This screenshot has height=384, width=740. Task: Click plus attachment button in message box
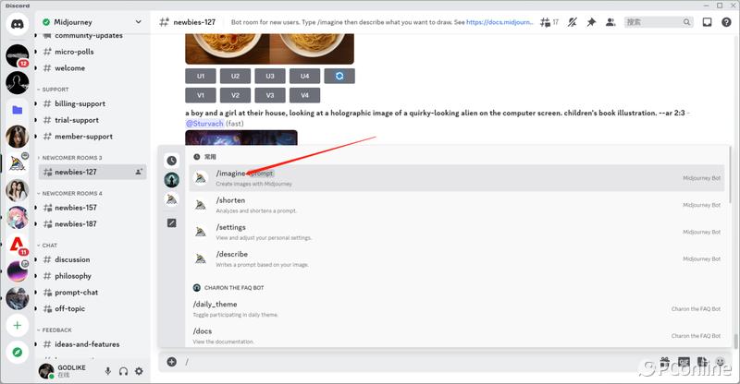pyautogui.click(x=172, y=361)
